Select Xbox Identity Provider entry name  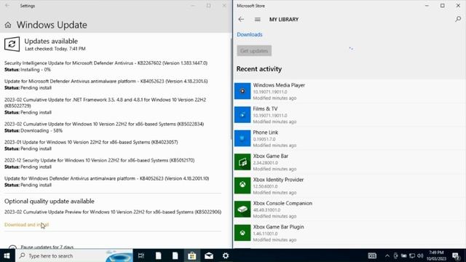click(278, 180)
